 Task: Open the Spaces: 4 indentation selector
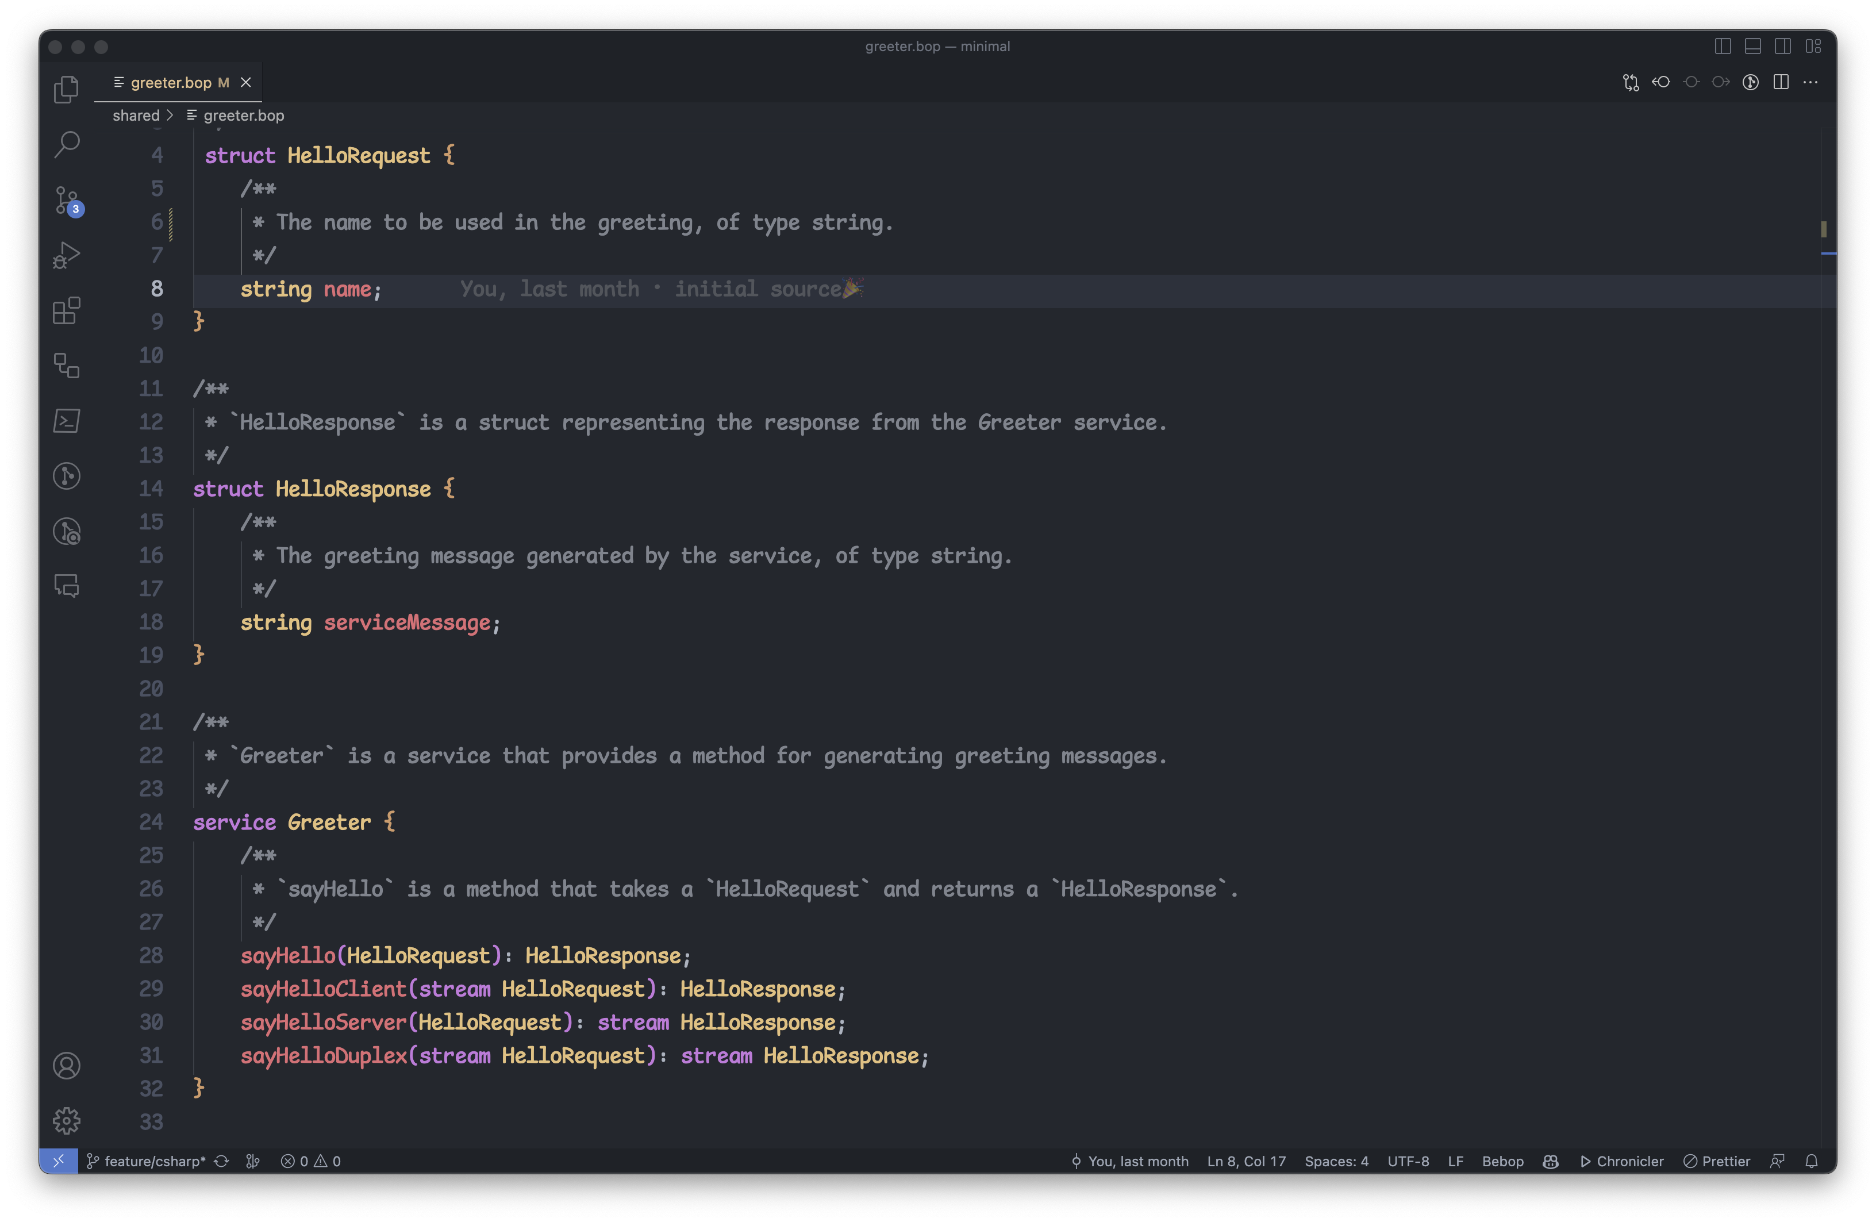pyautogui.click(x=1336, y=1161)
